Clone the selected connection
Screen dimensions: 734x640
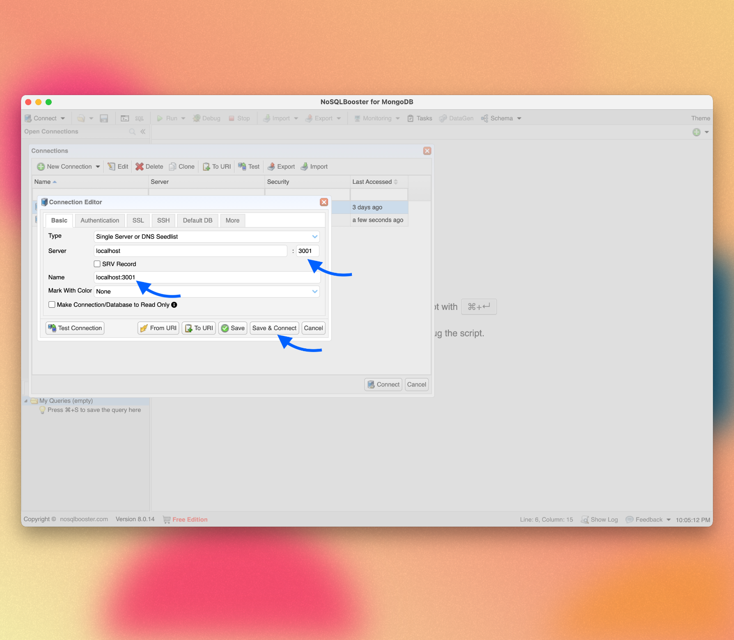coord(182,167)
